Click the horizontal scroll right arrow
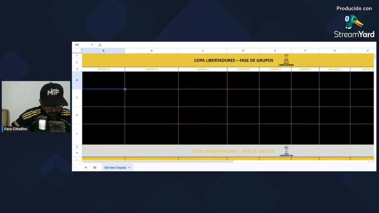This screenshot has width=379, height=213. pyautogui.click(x=372, y=162)
